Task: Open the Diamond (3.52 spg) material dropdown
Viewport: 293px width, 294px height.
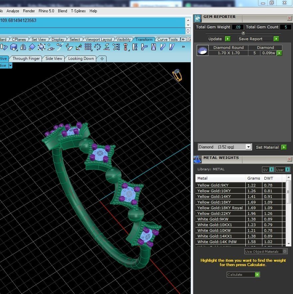Action: (248, 147)
